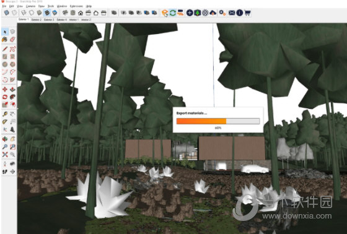Click the Enscape Synchronize Views icon

point(180,13)
